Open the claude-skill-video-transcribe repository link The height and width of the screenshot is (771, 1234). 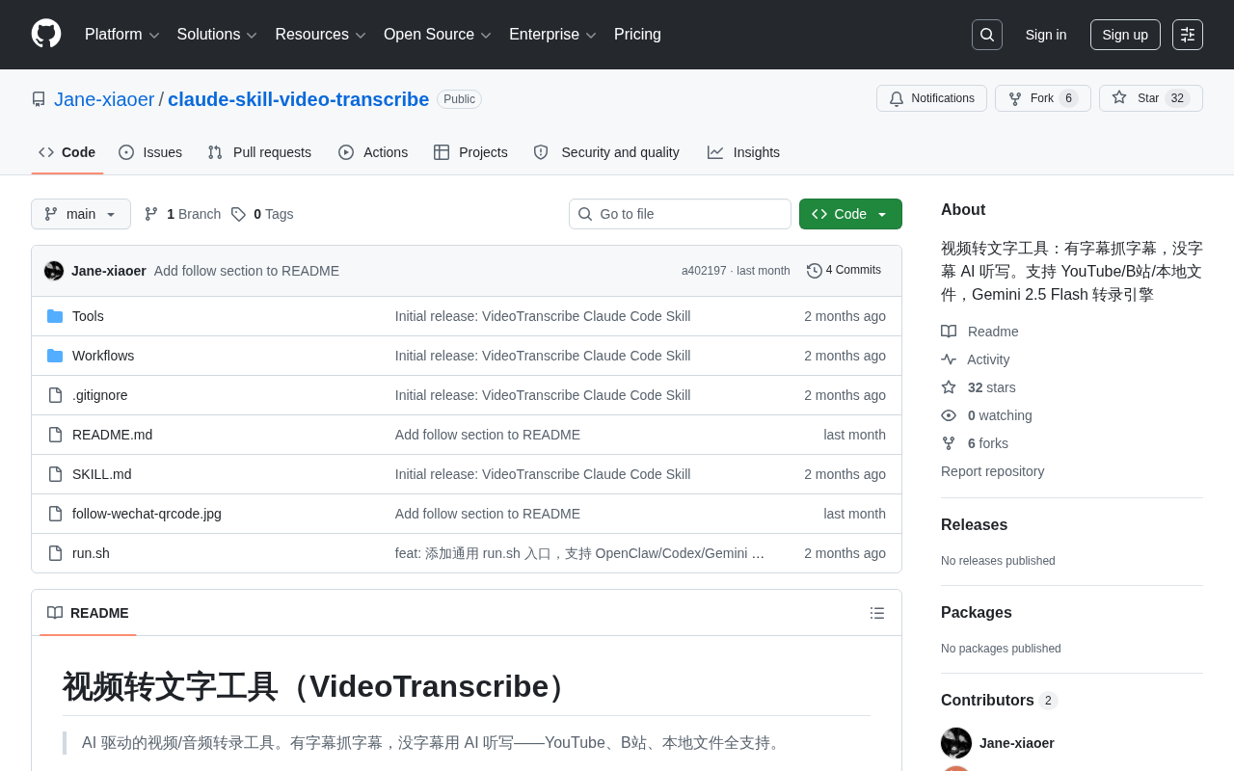click(x=299, y=99)
